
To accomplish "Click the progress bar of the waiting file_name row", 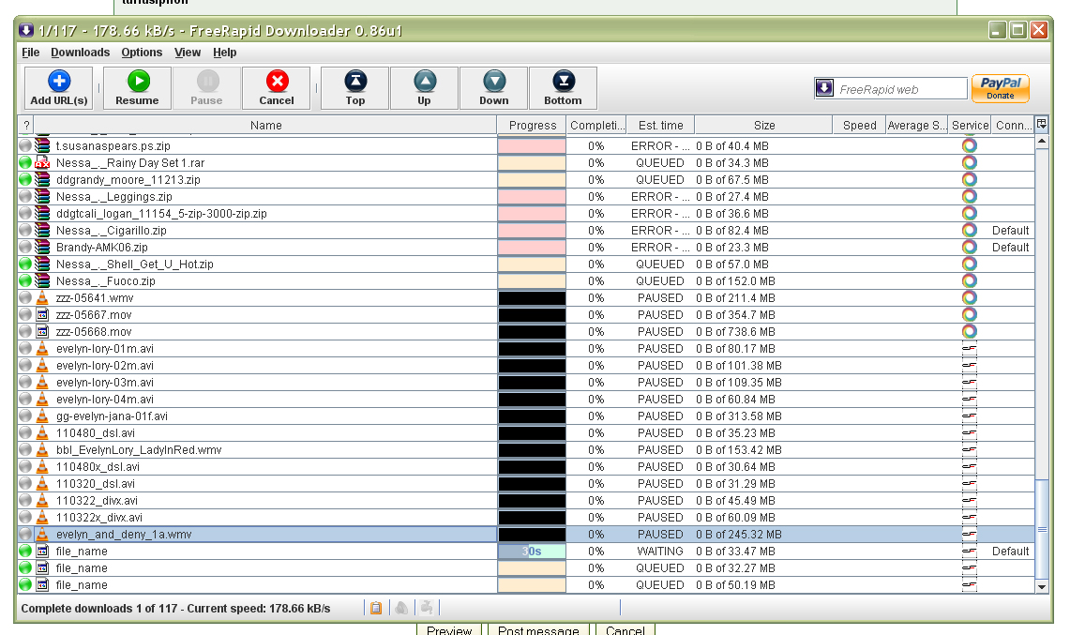I will 532,552.
